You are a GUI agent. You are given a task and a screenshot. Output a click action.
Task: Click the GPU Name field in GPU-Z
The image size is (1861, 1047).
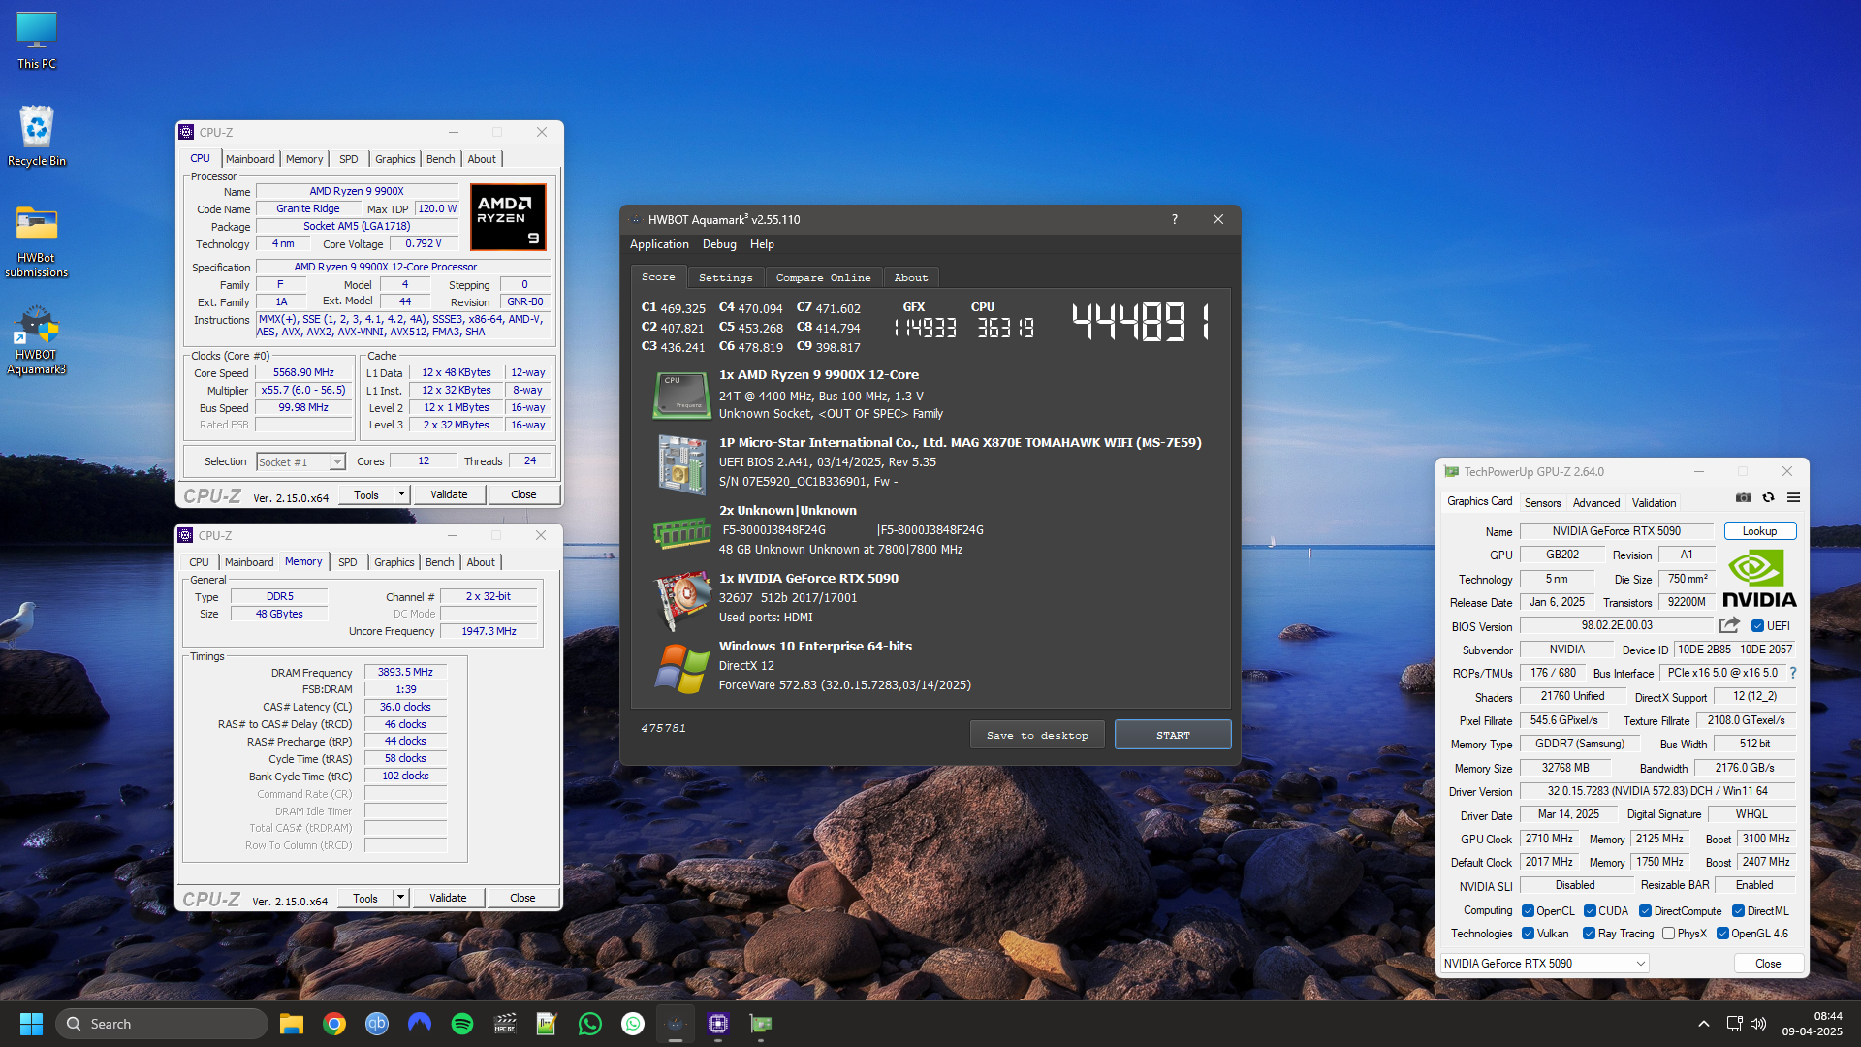pos(1617,531)
